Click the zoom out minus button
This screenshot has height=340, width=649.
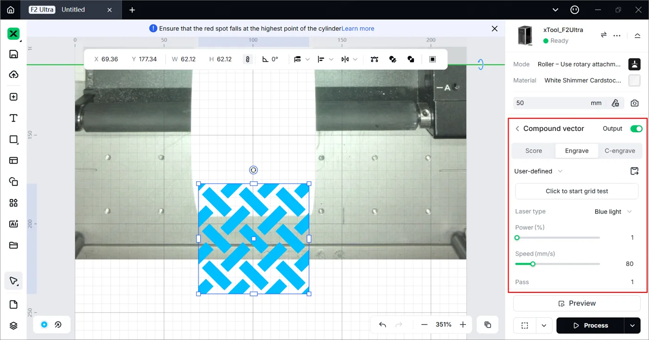424,325
